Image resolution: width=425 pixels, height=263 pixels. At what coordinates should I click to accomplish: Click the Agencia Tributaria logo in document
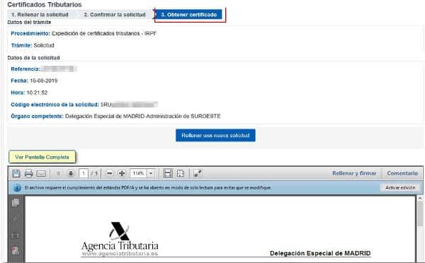120,238
